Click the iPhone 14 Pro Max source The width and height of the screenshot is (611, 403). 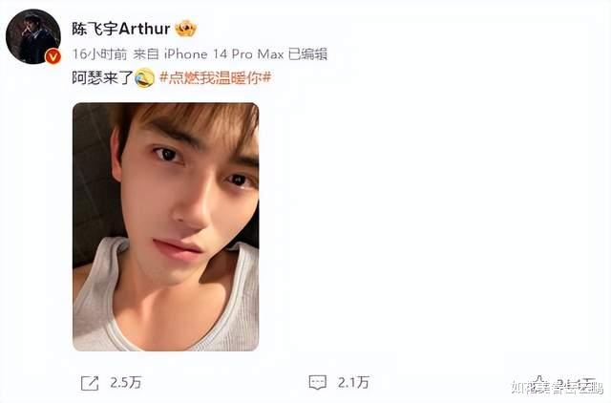223,54
